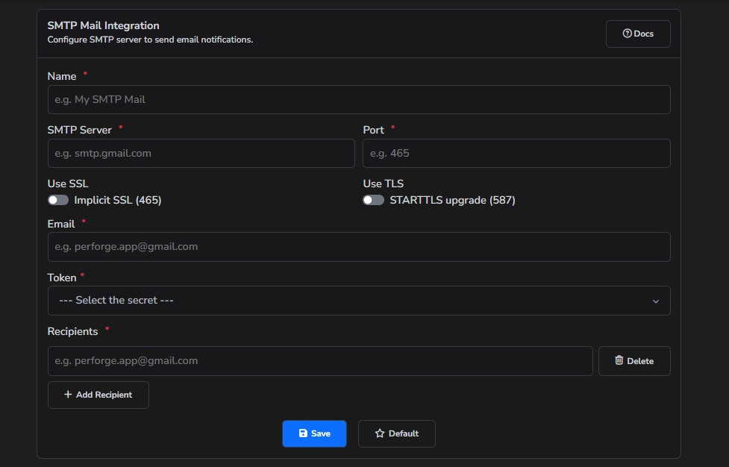Screen dimensions: 729x467
Task: Click the question mark icon on Docs button
Action: click(627, 33)
